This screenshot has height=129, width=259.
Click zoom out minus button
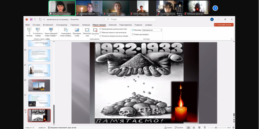click(209, 127)
